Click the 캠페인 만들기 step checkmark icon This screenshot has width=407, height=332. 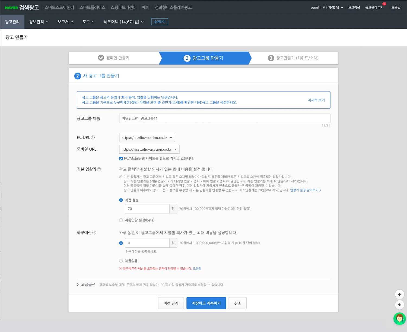(101, 58)
